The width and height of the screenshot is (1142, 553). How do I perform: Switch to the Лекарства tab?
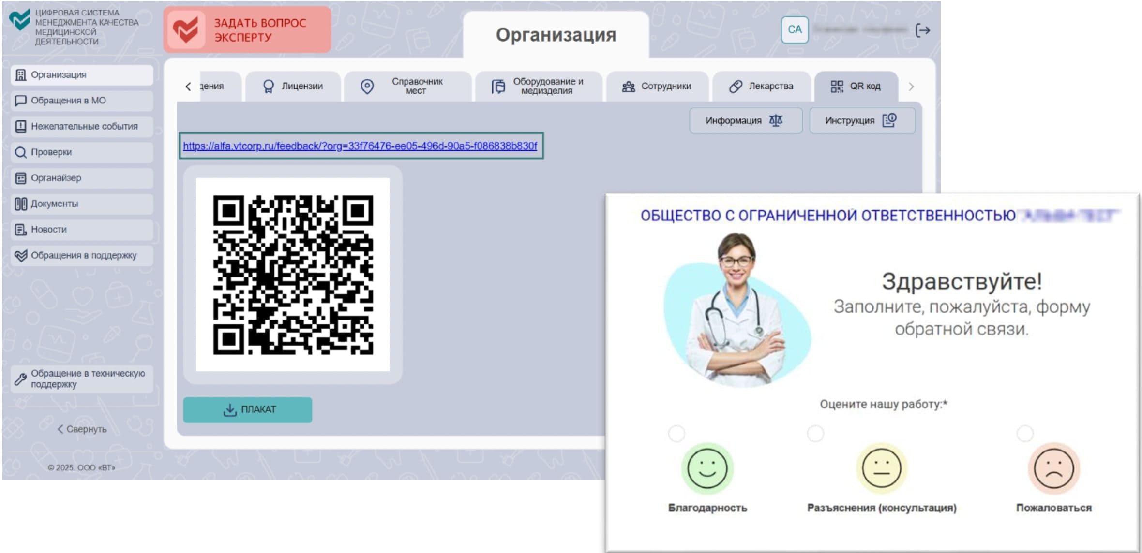pos(761,87)
